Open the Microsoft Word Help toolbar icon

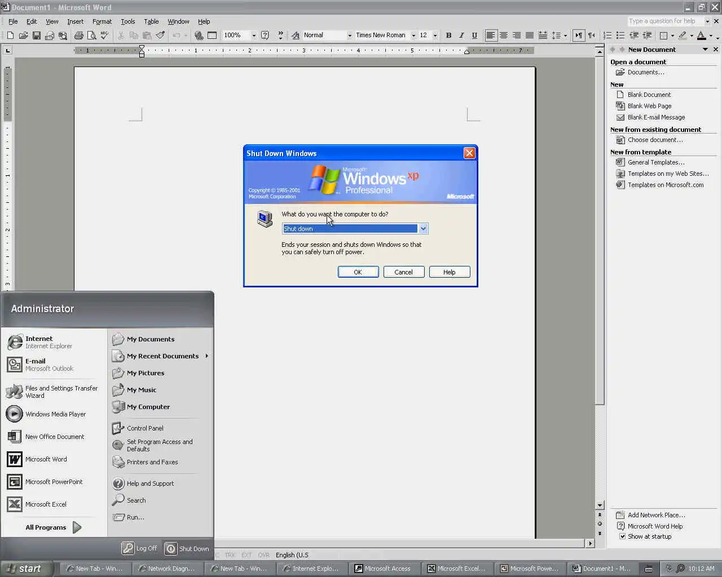[x=265, y=35]
